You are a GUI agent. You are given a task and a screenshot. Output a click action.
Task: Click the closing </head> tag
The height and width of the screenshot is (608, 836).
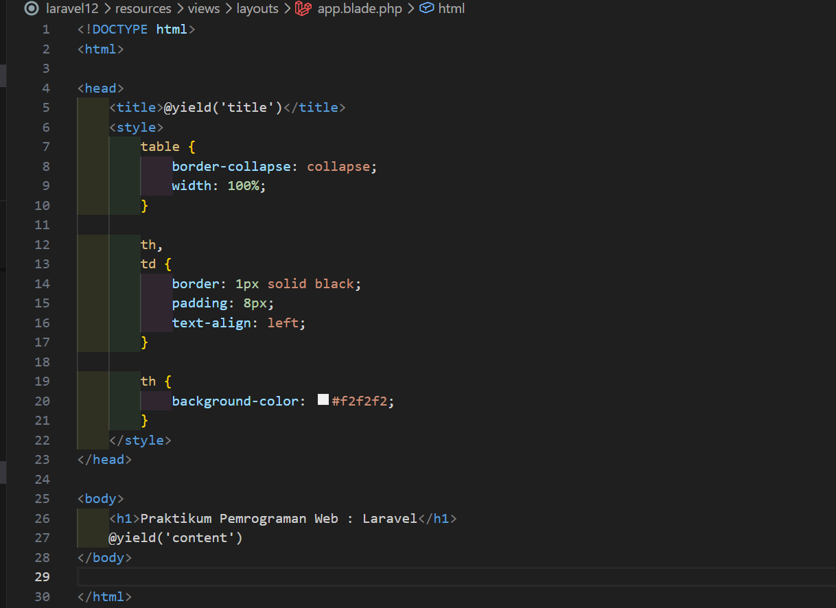coord(104,460)
